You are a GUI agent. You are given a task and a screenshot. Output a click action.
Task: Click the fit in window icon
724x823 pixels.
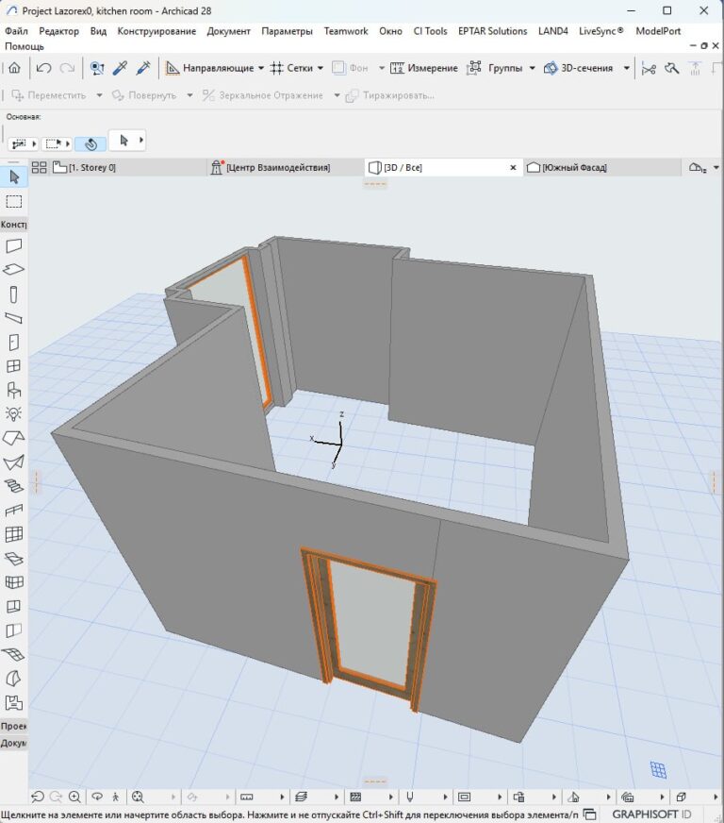tap(138, 797)
